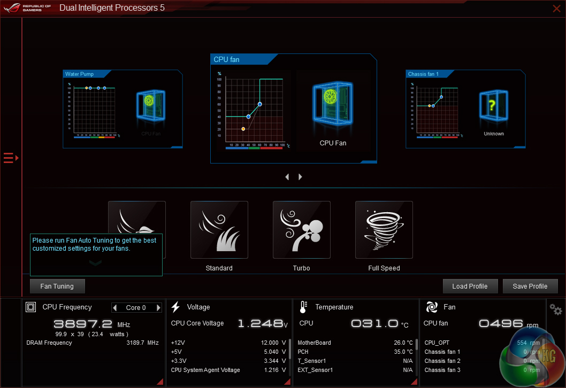Click the CPU Frequency chip icon
This screenshot has width=566, height=388.
30,307
